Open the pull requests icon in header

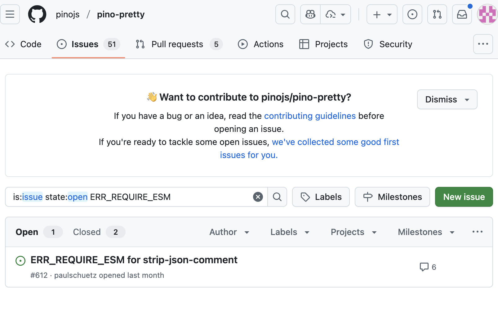[x=437, y=14]
